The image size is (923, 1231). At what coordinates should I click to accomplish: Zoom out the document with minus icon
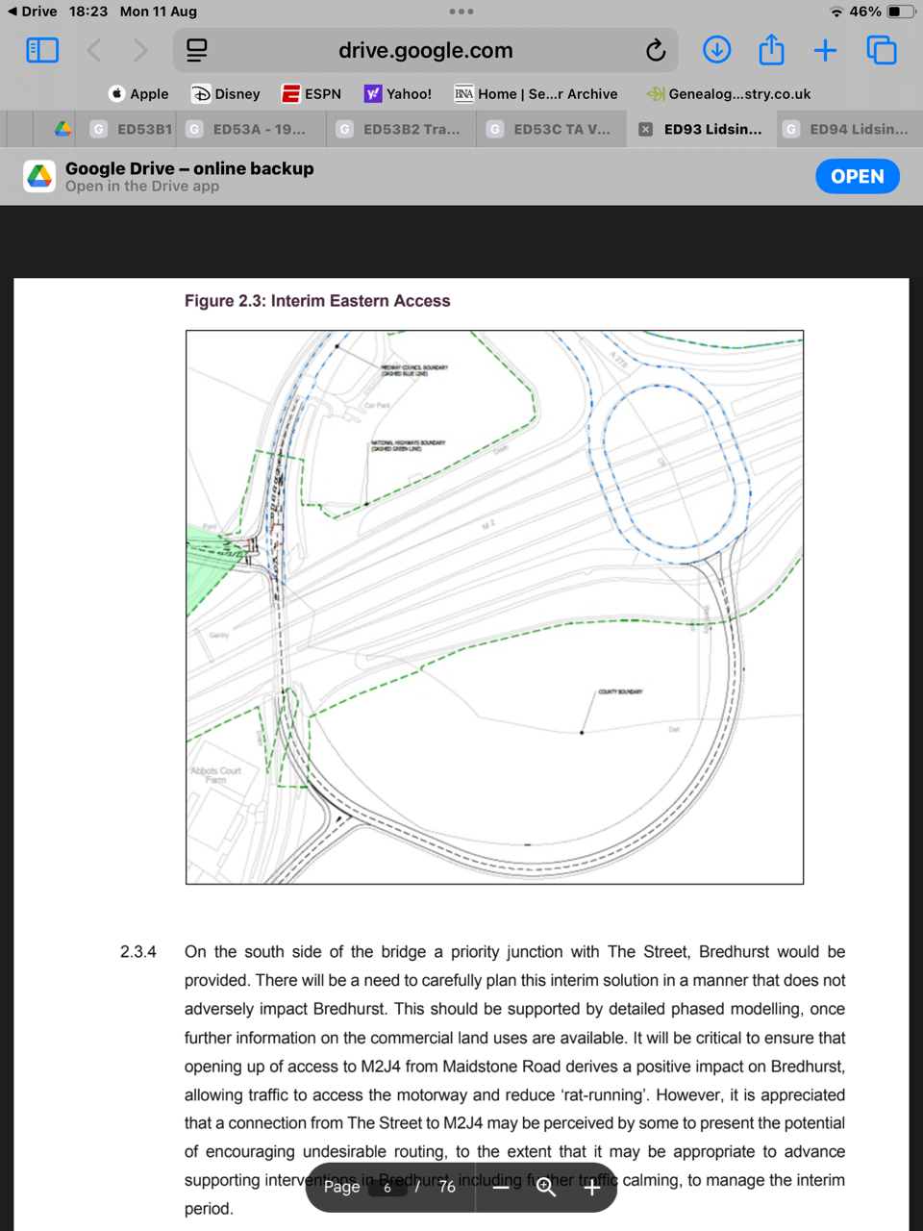click(501, 1187)
